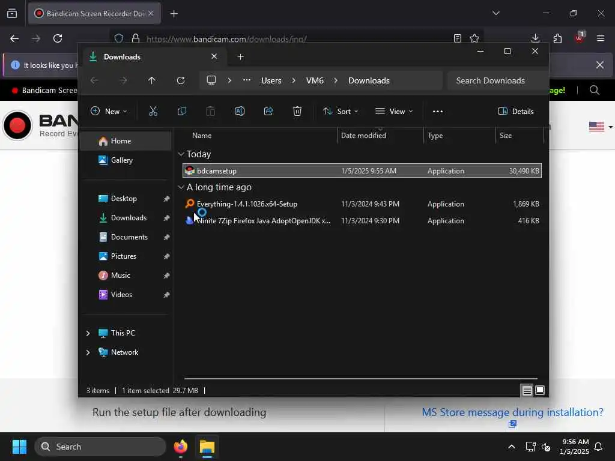This screenshot has width=615, height=461.
Task: Click Users in the breadcrumb path
Action: click(271, 81)
